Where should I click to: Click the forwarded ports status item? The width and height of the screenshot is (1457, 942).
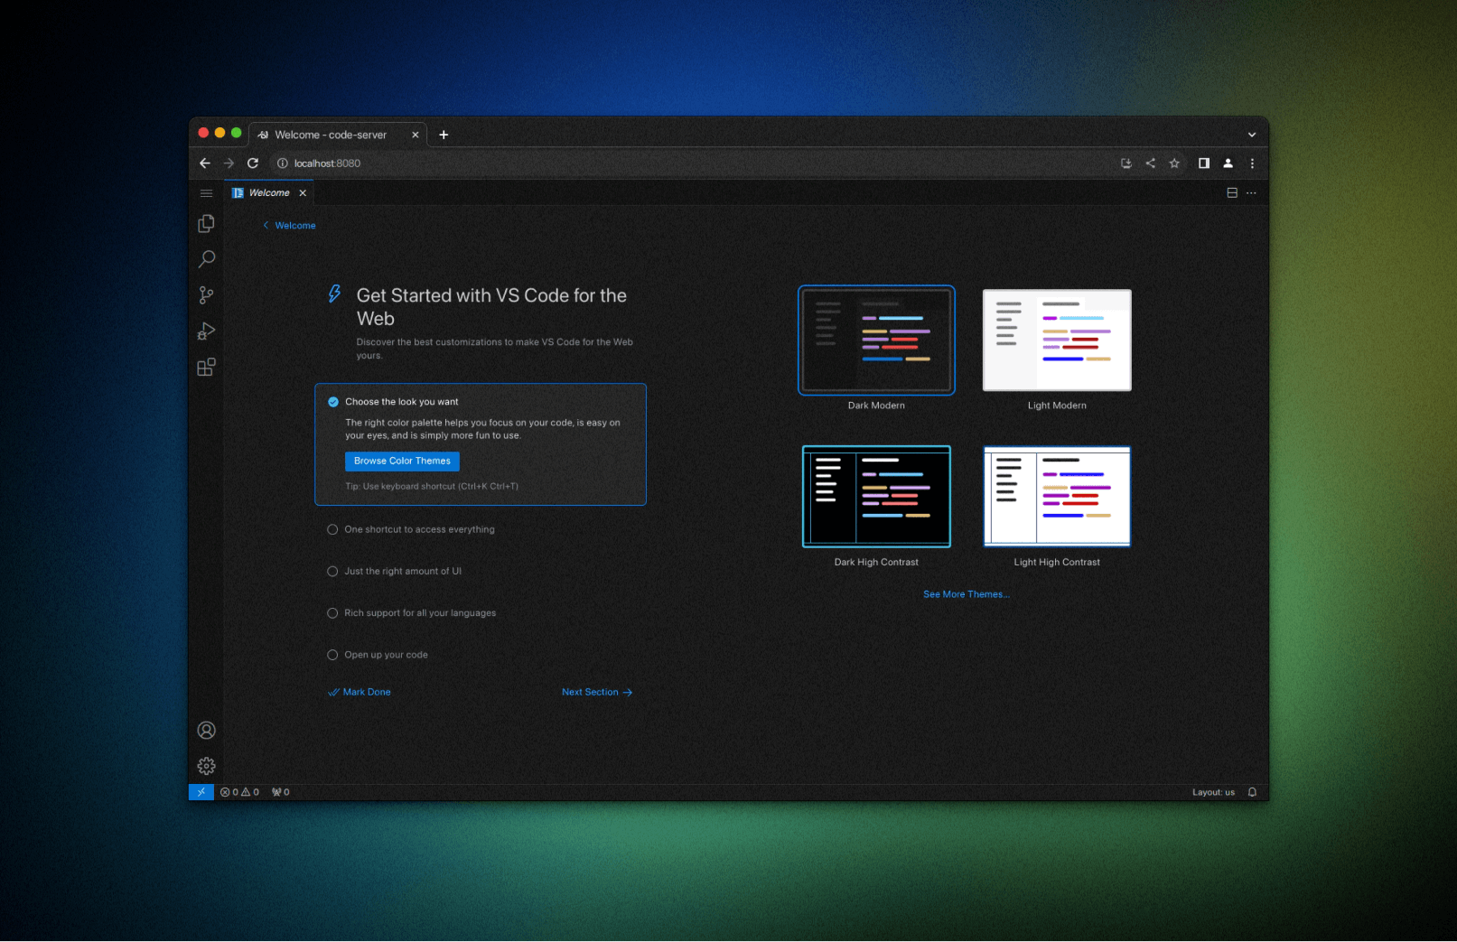281,792
